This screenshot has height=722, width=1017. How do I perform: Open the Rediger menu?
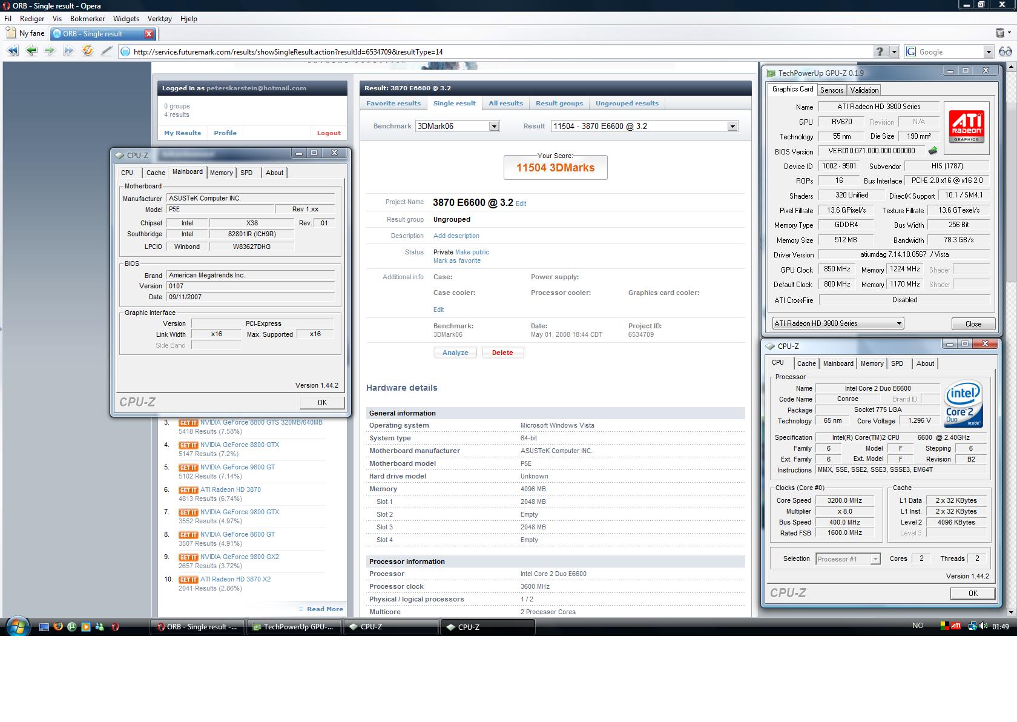(32, 19)
